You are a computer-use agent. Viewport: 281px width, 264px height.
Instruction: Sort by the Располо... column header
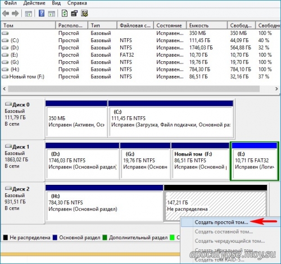click(x=72, y=25)
